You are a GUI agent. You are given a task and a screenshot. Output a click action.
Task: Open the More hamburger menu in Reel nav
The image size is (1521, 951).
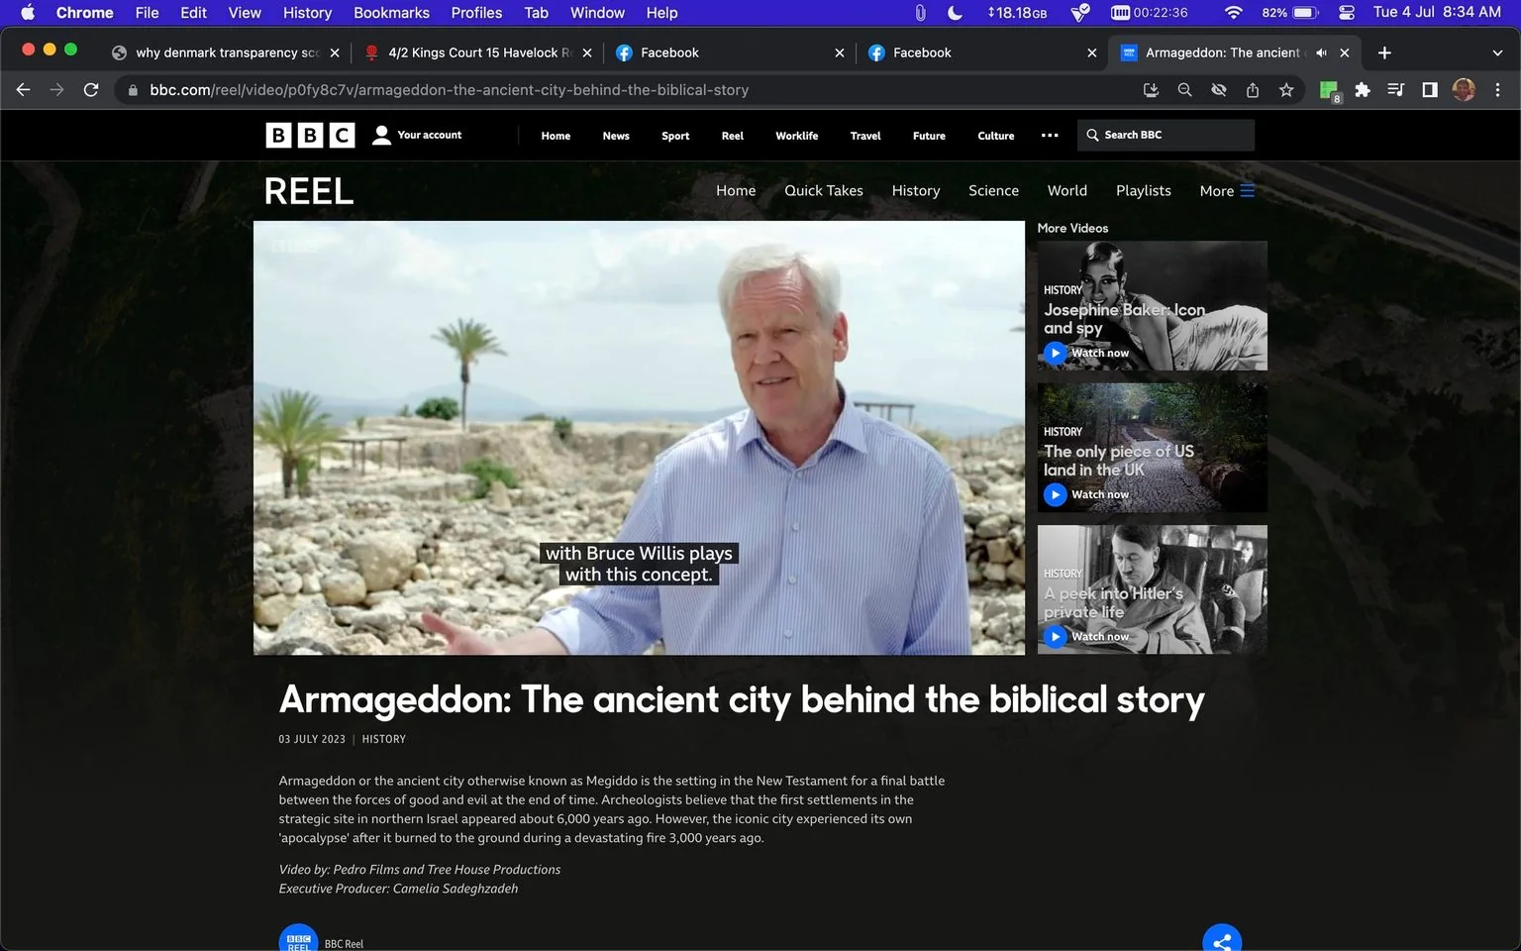click(1247, 190)
